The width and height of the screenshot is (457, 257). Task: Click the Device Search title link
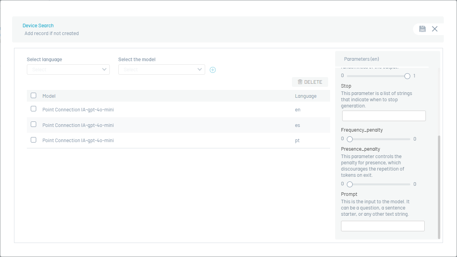[38, 26]
